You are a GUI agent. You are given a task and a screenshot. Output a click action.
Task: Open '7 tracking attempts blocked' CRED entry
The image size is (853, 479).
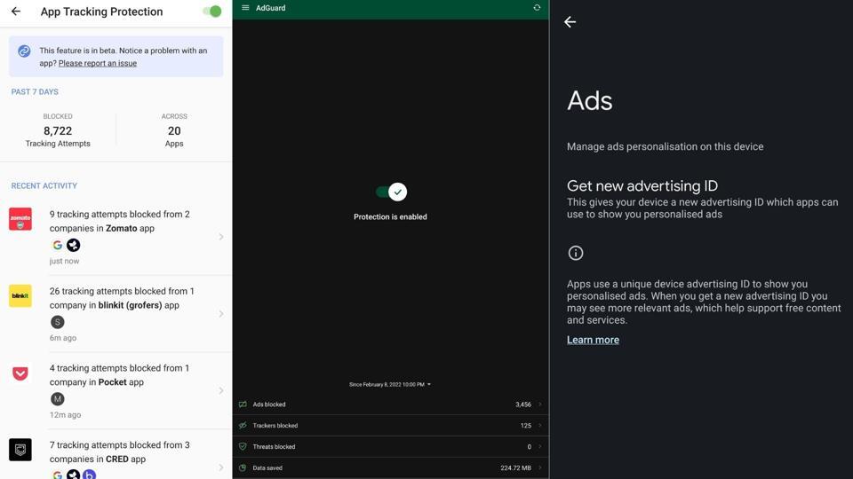[x=116, y=455]
